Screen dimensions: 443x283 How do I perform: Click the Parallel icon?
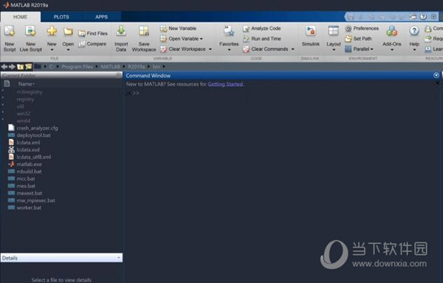pos(348,49)
